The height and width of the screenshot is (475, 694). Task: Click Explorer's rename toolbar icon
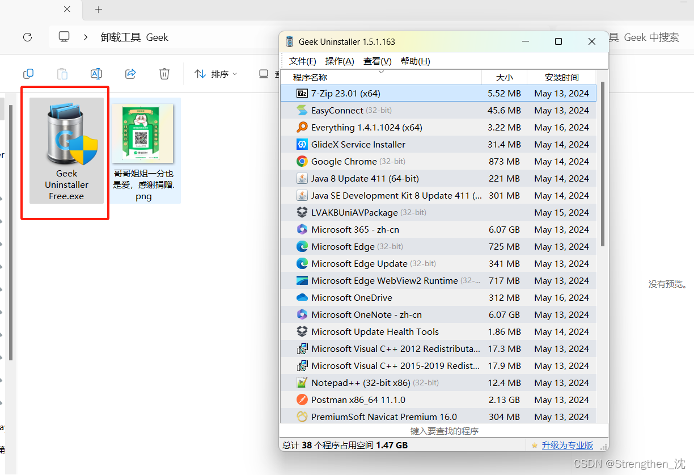[x=96, y=74]
